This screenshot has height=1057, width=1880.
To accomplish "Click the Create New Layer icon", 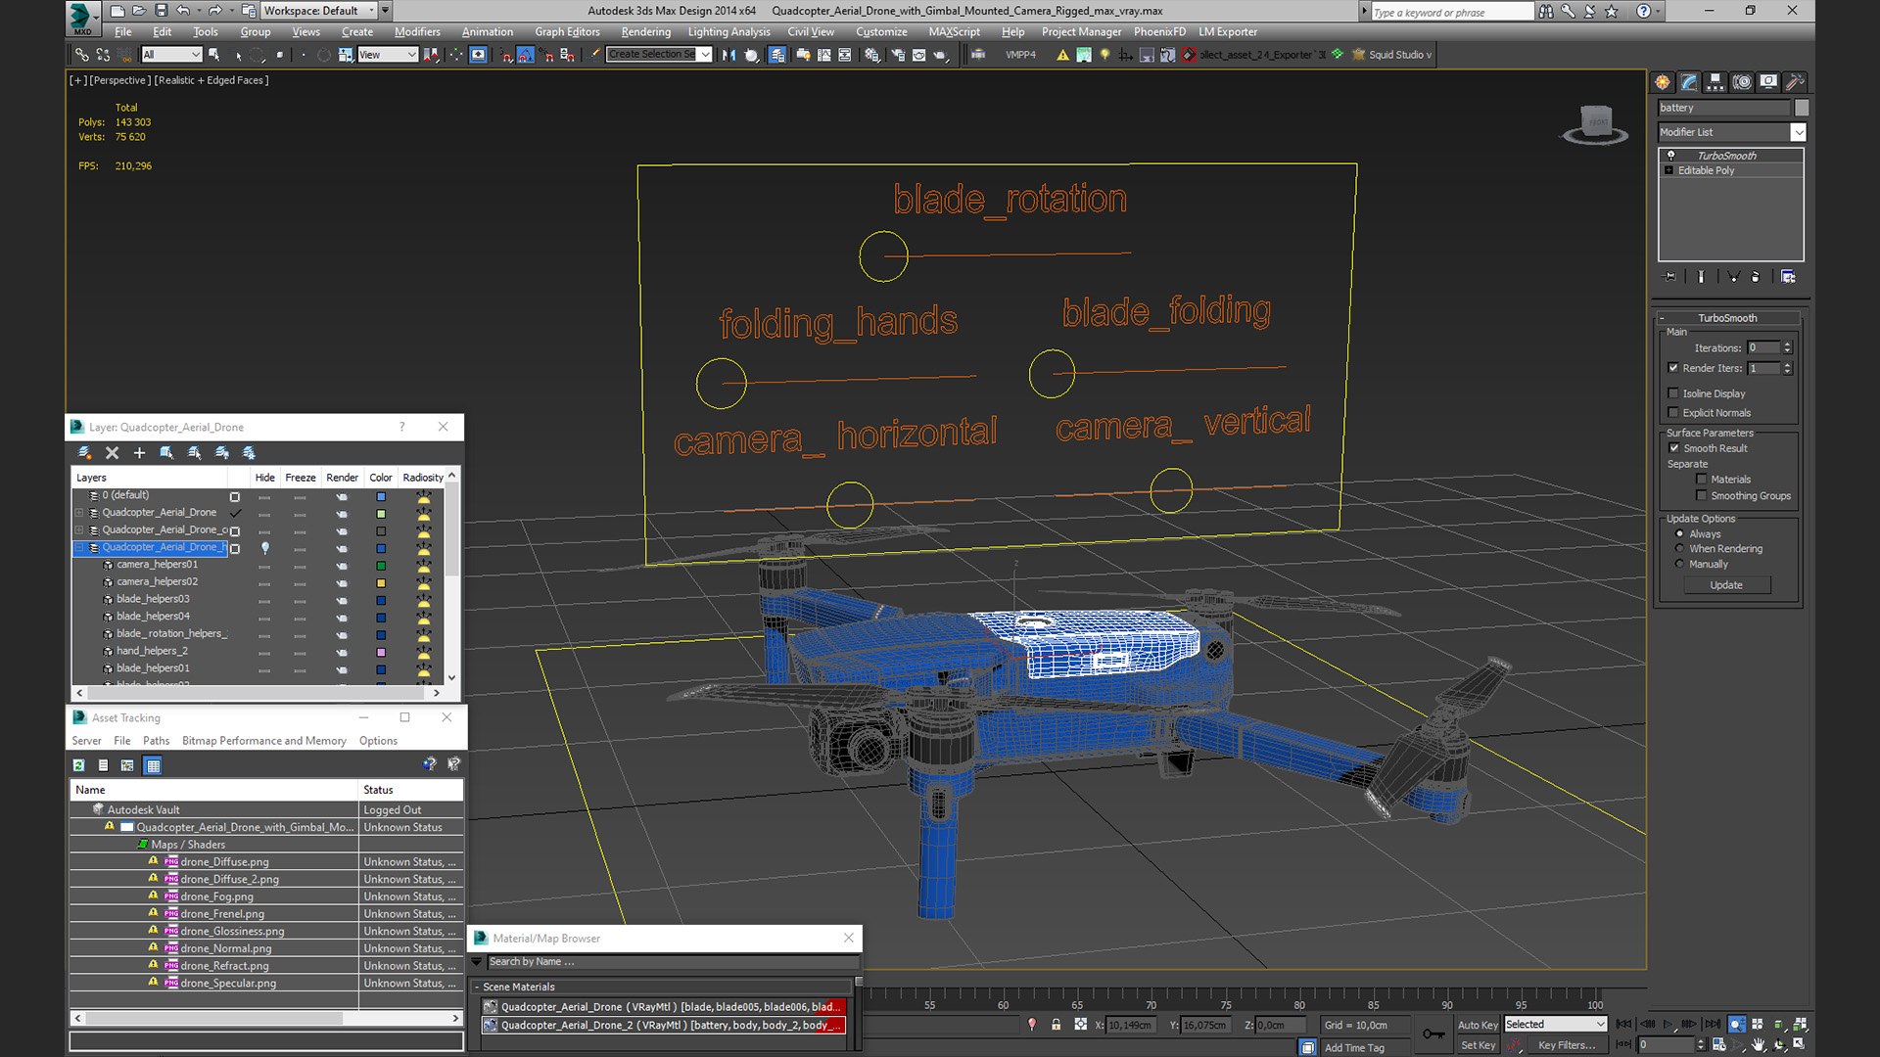I will 85,453.
